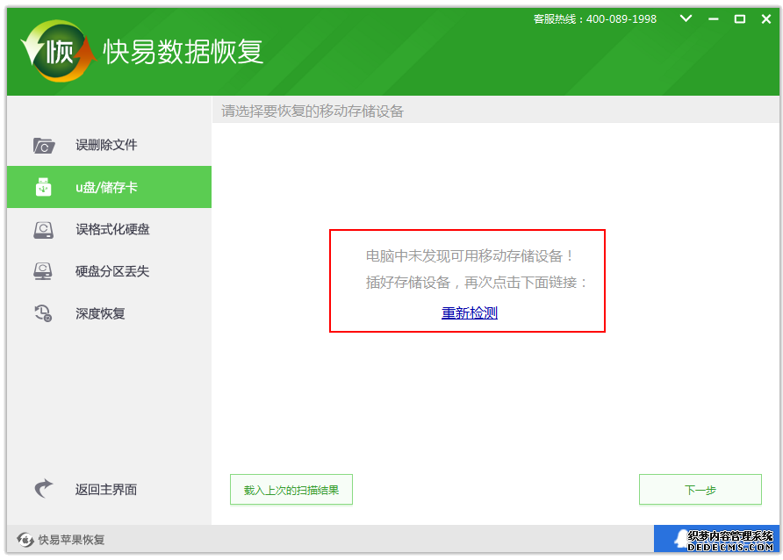This screenshot has width=783, height=560.
Task: Click the deleted-files folder icon in sidebar
Action: pos(44,146)
